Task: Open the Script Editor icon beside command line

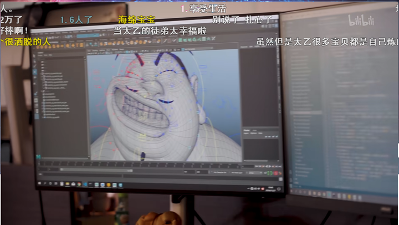Action: 280,179
